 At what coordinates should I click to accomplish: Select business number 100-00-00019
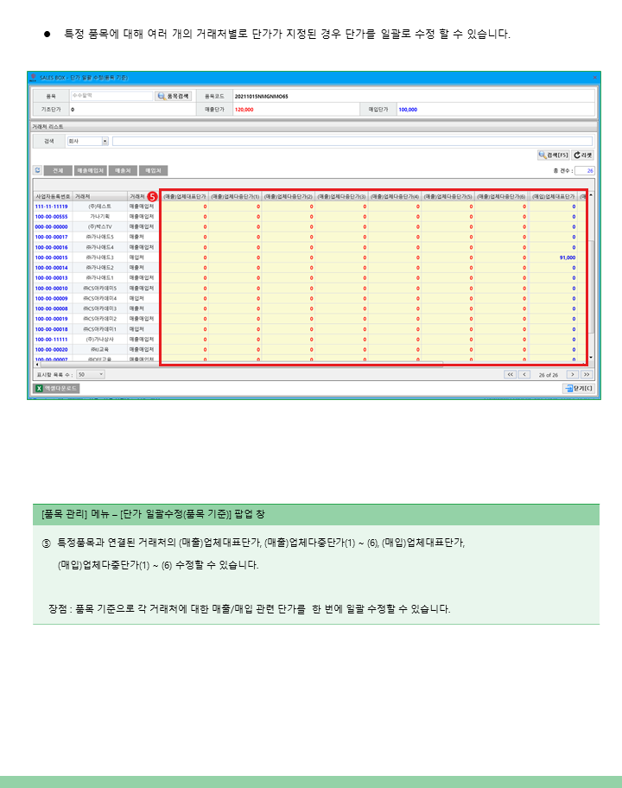pos(51,319)
